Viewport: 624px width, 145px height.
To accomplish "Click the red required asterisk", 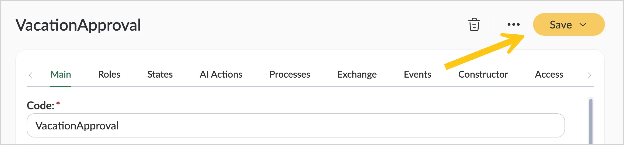I will [x=58, y=103].
